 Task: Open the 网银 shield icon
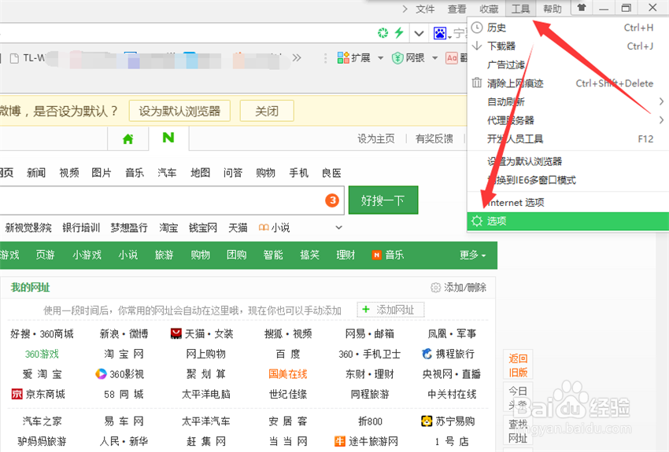397,58
